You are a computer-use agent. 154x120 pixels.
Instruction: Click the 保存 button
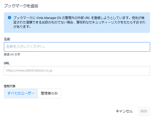[144, 111]
